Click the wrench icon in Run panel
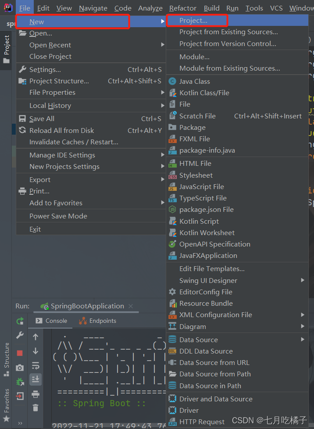This screenshot has width=314, height=429. tap(20, 335)
